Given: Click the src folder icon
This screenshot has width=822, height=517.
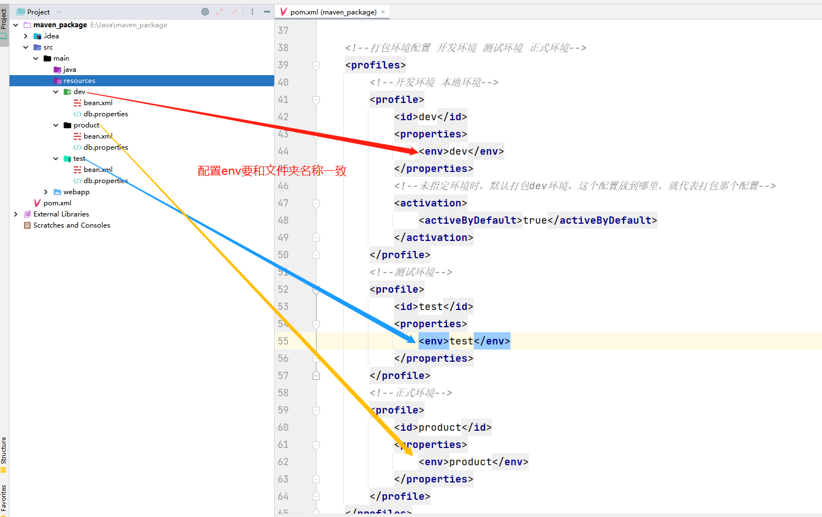Looking at the screenshot, I should coord(37,47).
